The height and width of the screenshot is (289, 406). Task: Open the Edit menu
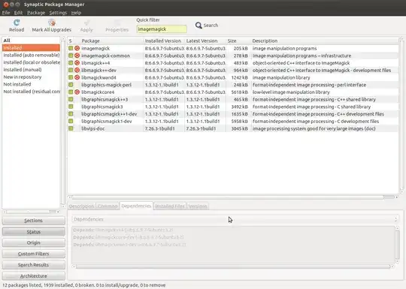click(18, 13)
